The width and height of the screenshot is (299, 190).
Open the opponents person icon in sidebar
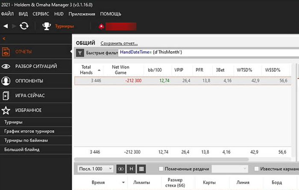pyautogui.click(x=6, y=81)
